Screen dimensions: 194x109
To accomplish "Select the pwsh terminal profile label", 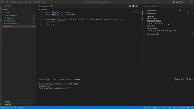I will pos(177,79).
